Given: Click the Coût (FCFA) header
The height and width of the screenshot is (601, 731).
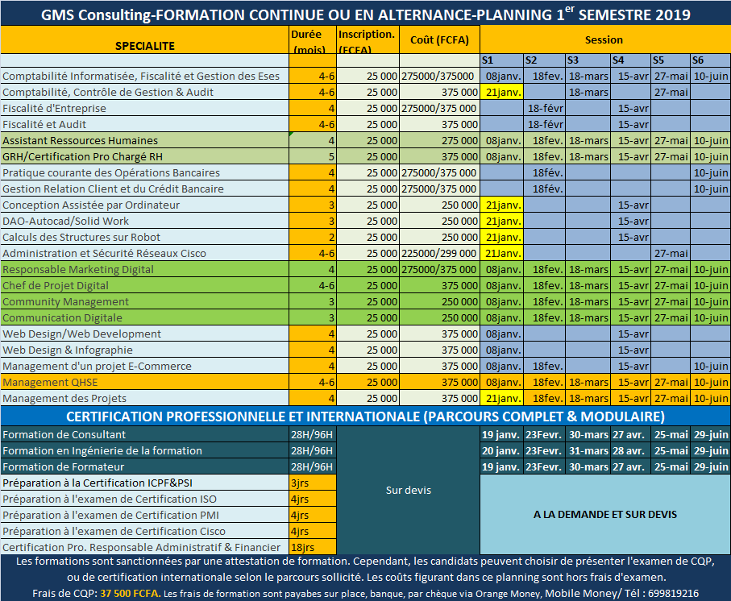Looking at the screenshot, I should pos(439,40).
